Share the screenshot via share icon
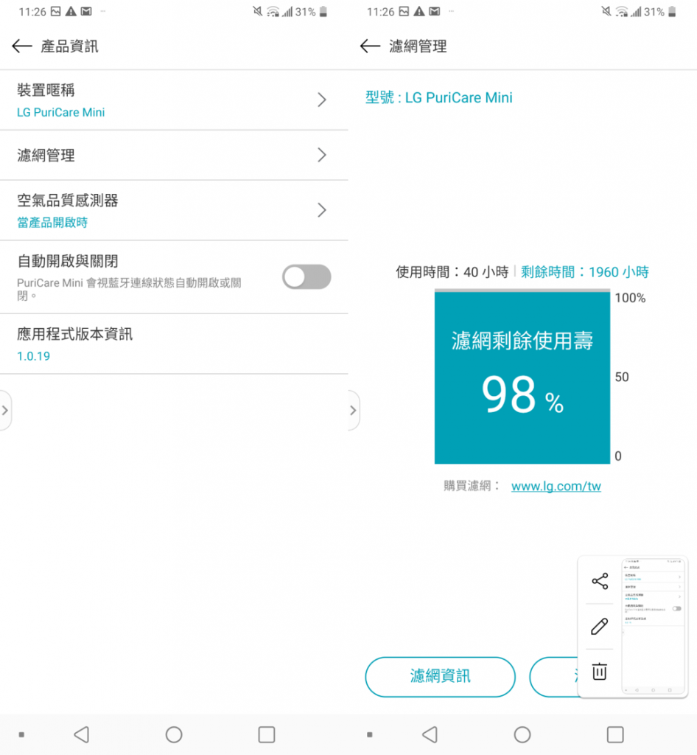Screen dimensions: 697x755 (600, 581)
